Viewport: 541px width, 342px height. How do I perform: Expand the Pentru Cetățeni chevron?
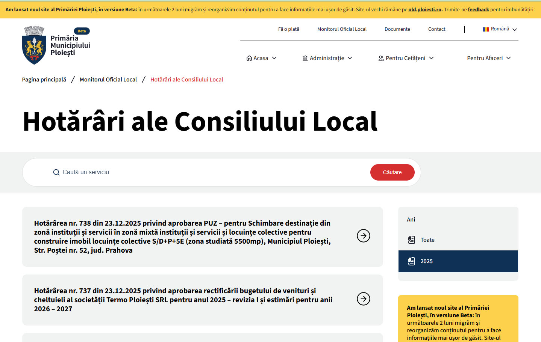[432, 58]
